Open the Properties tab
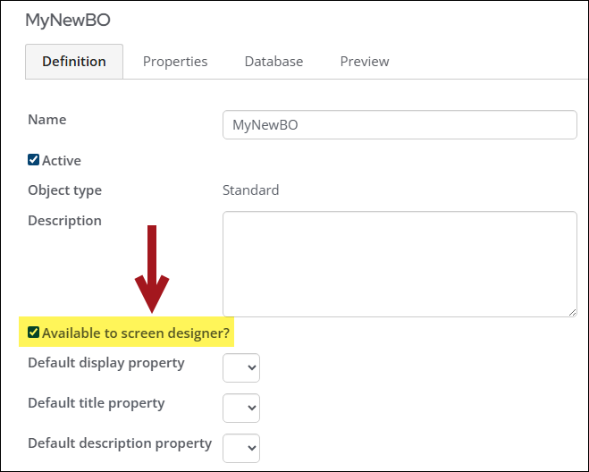Image resolution: width=589 pixels, height=472 pixels. [175, 62]
